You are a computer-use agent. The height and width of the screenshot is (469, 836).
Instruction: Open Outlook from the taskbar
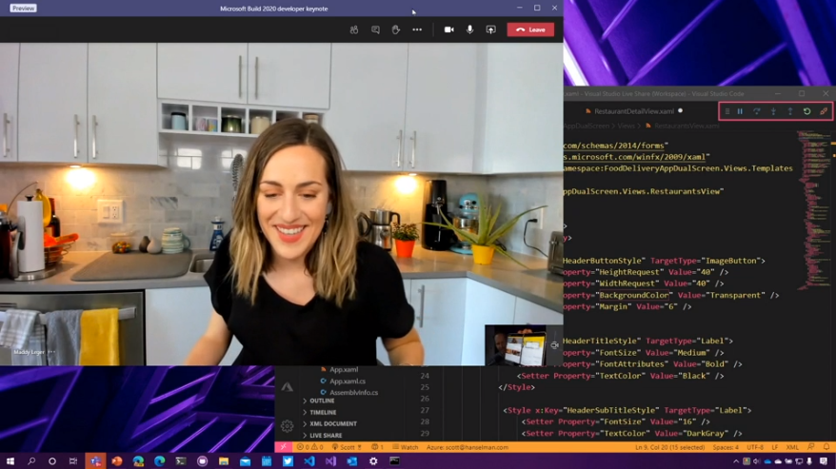pos(352,461)
